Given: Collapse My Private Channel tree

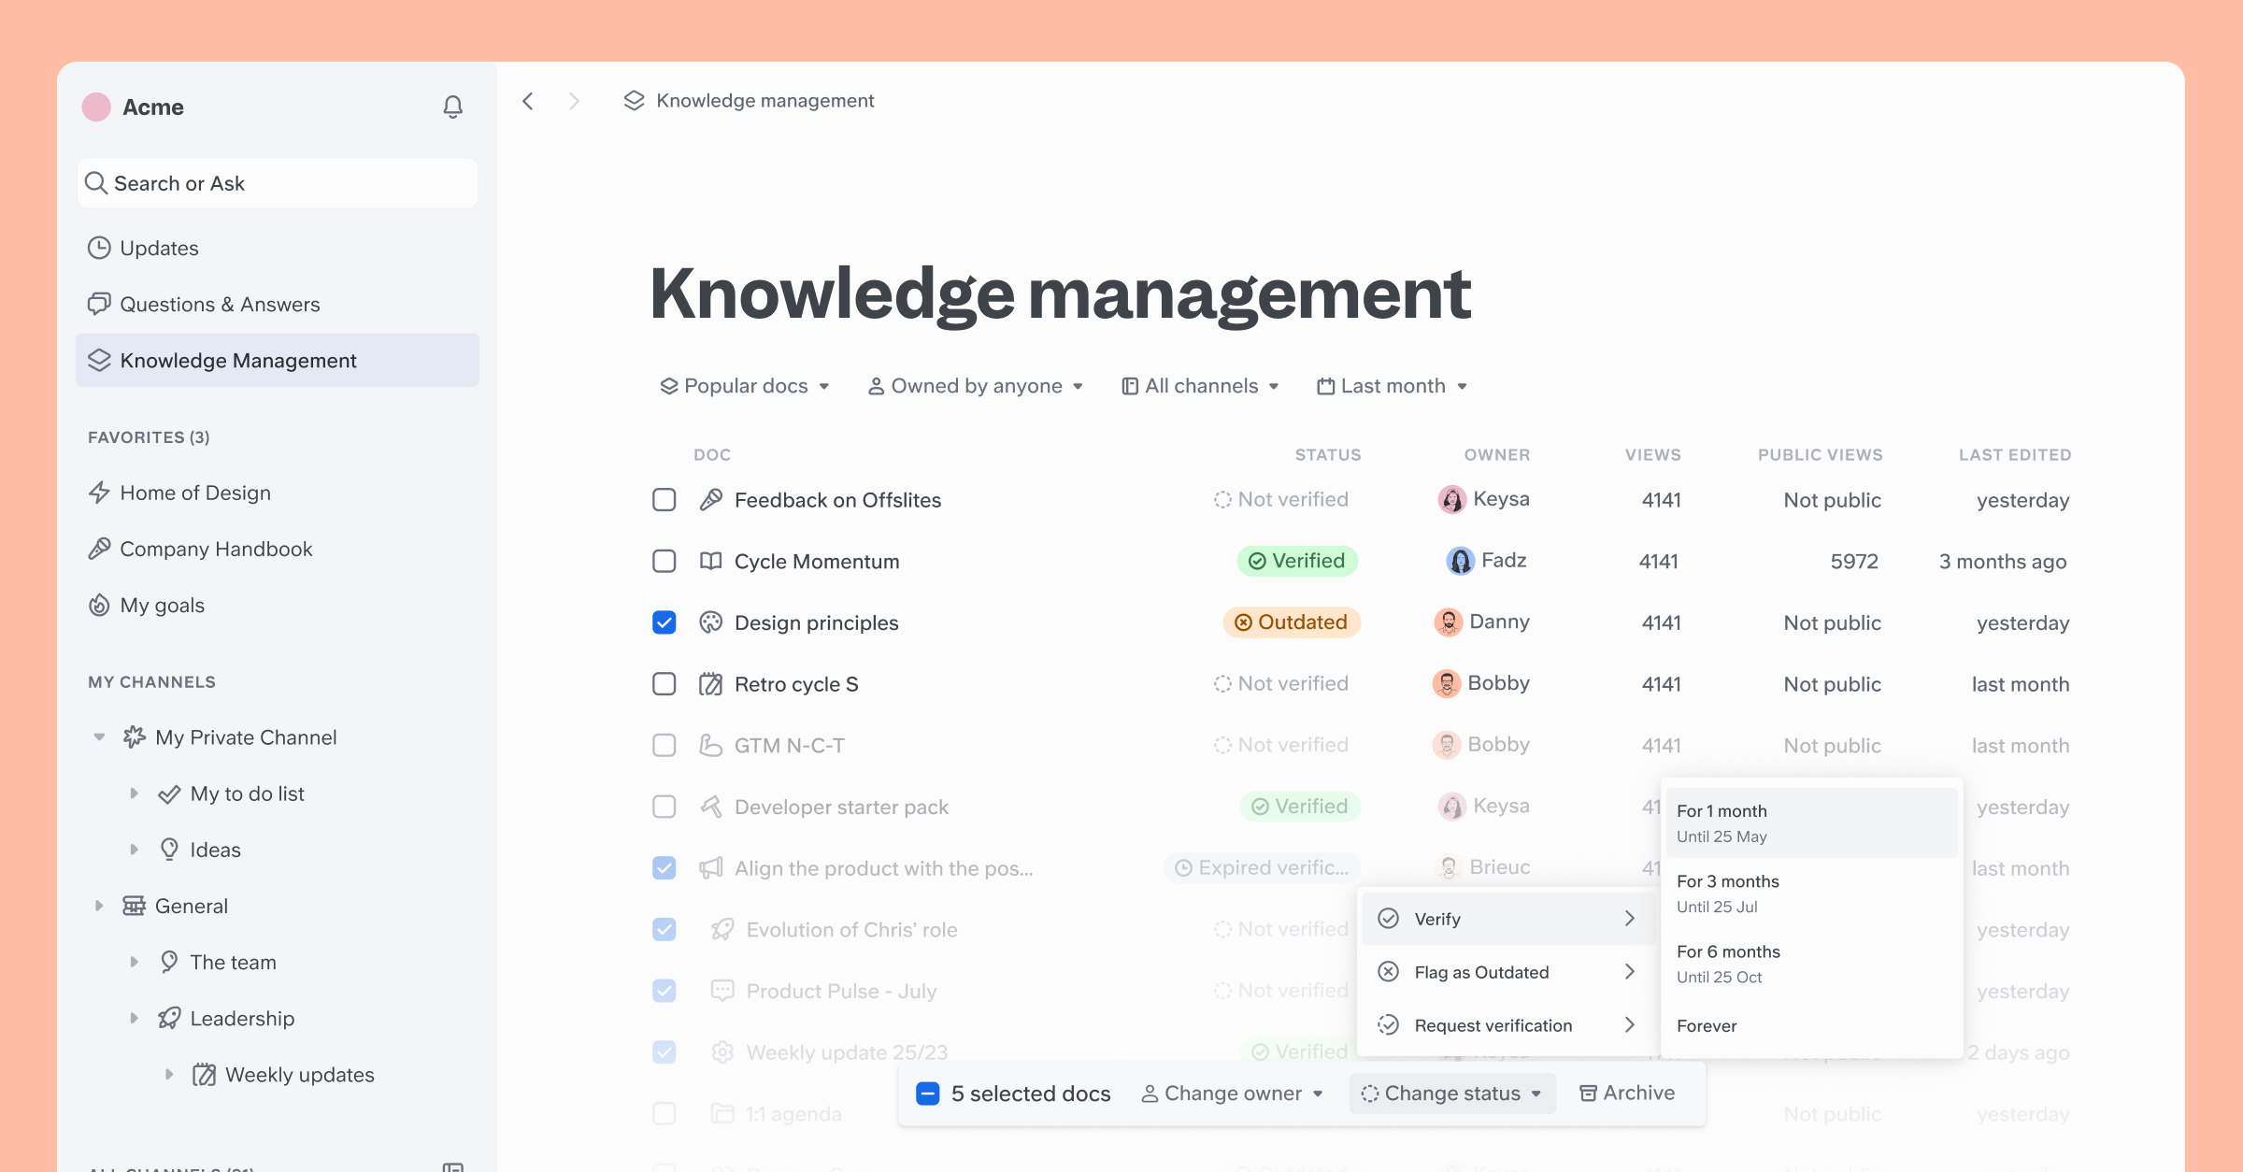Looking at the screenshot, I should [99, 737].
